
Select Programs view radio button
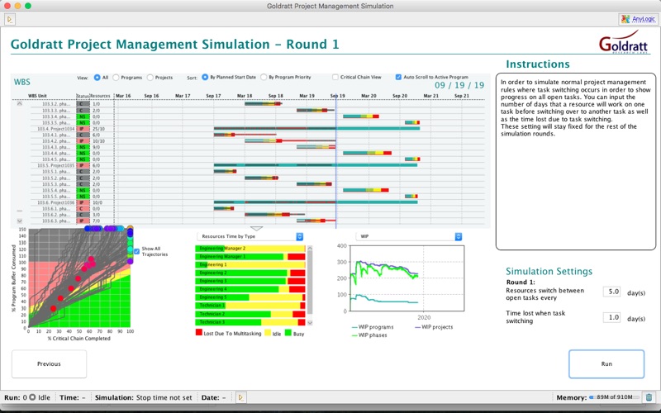pos(116,78)
